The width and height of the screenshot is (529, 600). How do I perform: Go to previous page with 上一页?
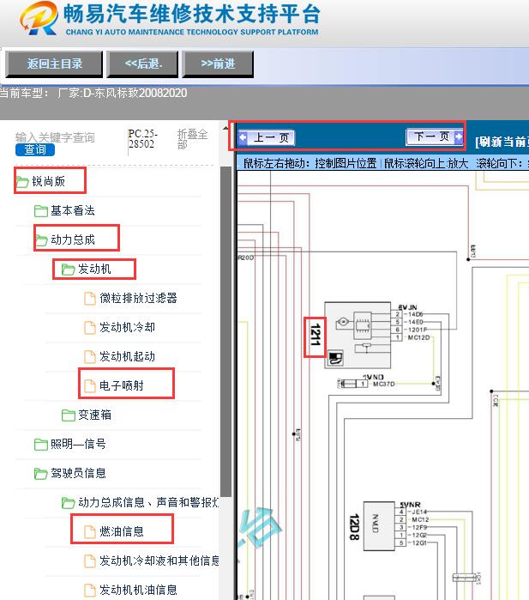(x=266, y=137)
